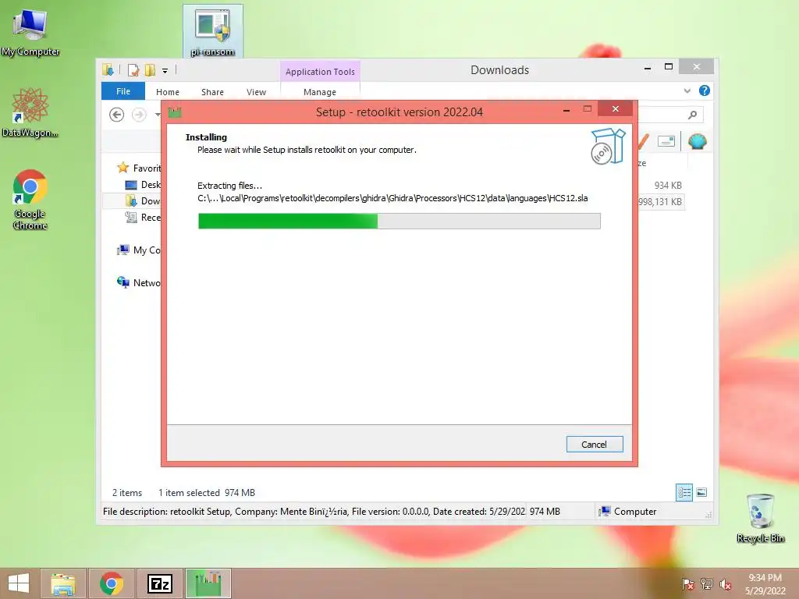
Task: Select My Computer in navigation pane
Action: [139, 250]
